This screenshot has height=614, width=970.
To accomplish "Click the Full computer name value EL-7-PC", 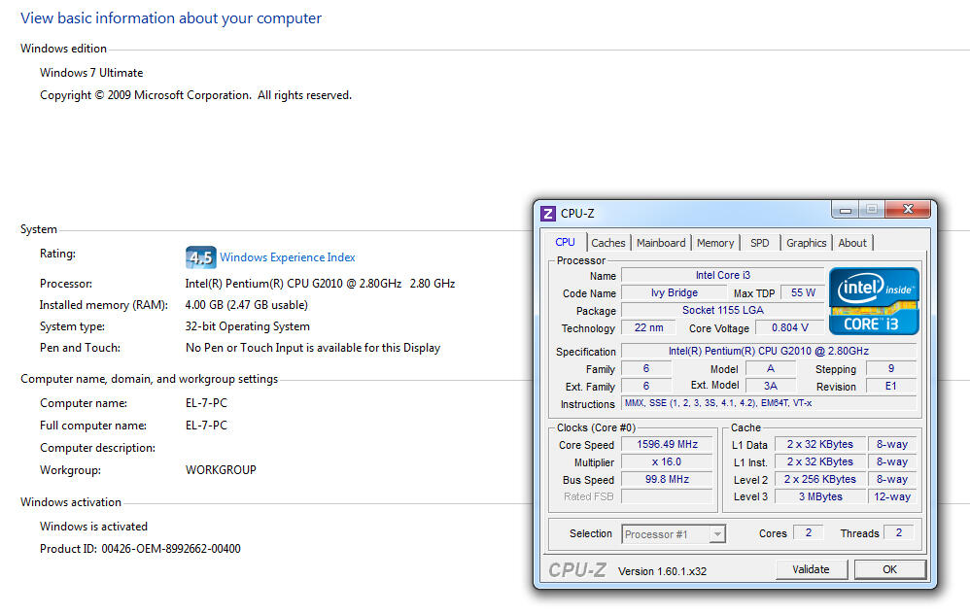I will [x=206, y=426].
